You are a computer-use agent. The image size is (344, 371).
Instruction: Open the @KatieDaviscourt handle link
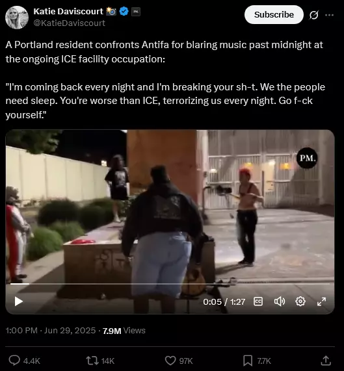[x=70, y=23]
